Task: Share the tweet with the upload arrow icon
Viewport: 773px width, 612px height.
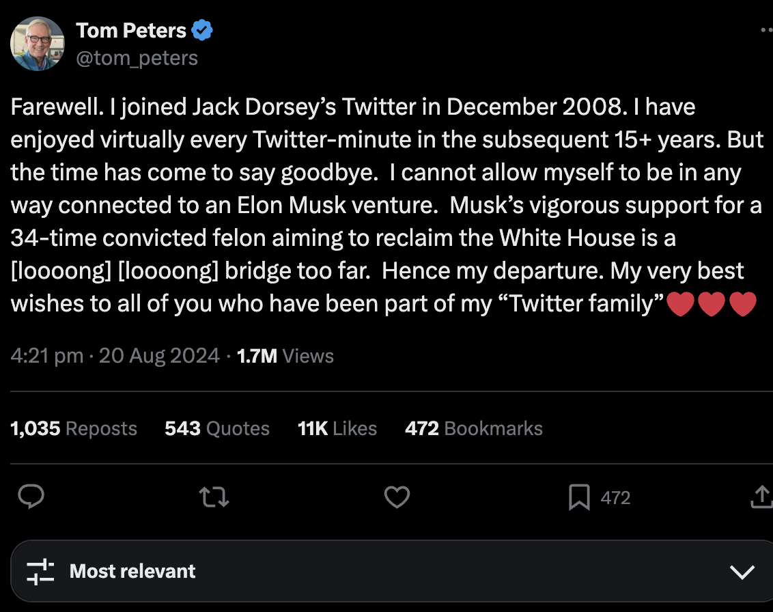Action: [761, 497]
